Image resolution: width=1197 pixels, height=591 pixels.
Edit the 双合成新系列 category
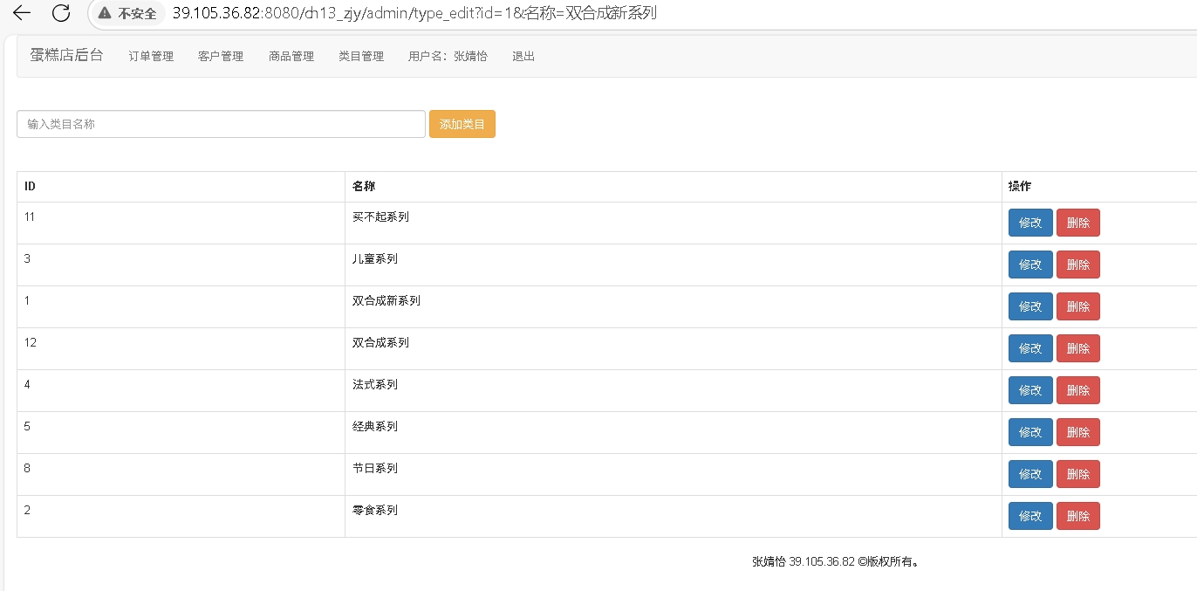pos(1029,306)
